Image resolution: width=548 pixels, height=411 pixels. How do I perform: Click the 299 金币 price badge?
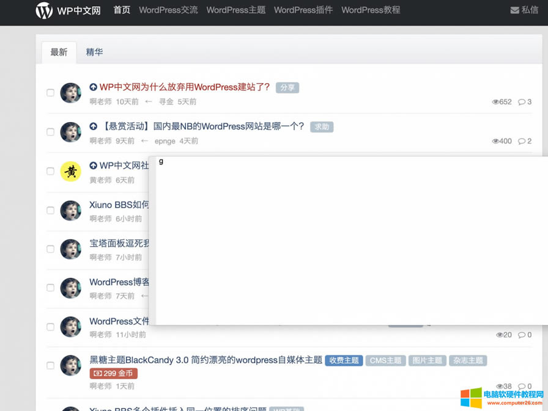pos(114,373)
